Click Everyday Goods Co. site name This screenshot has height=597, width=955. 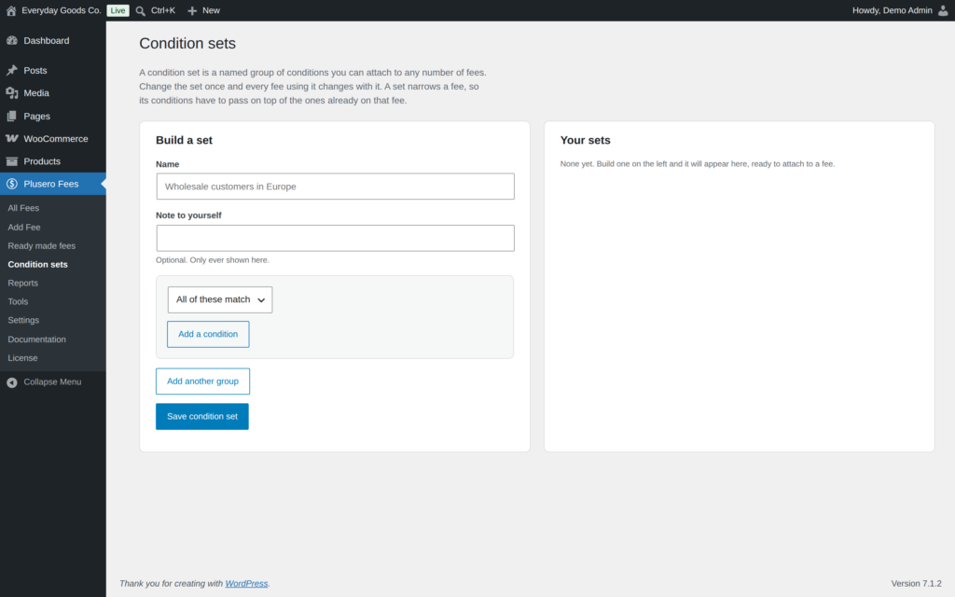click(61, 10)
